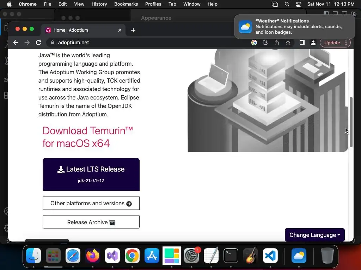
Task: Click the Chrome back arrow
Action: [x=16, y=43]
